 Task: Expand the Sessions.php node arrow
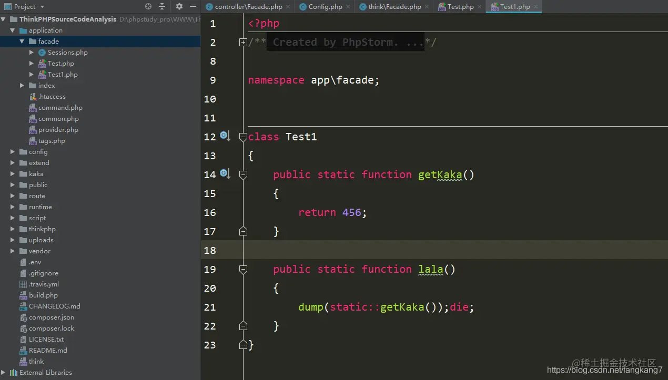click(x=32, y=53)
